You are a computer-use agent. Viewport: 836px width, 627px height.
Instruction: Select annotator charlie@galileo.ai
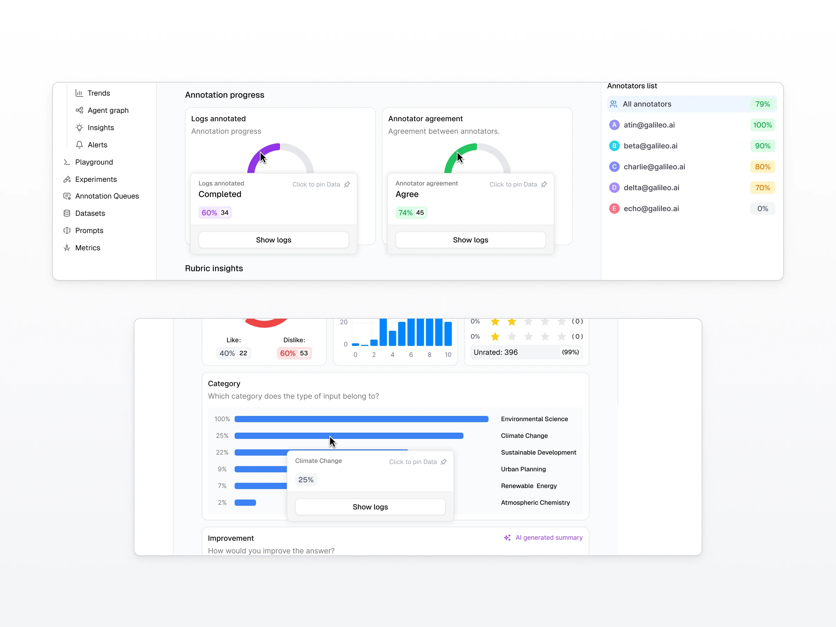tap(654, 167)
